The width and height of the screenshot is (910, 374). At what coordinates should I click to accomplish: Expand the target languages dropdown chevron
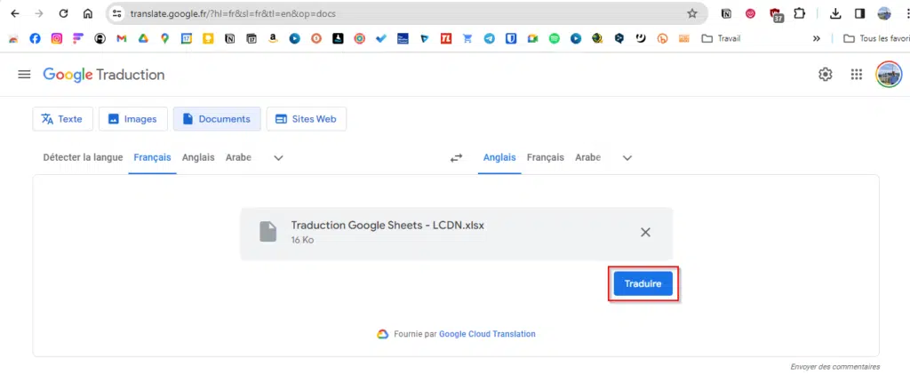627,158
